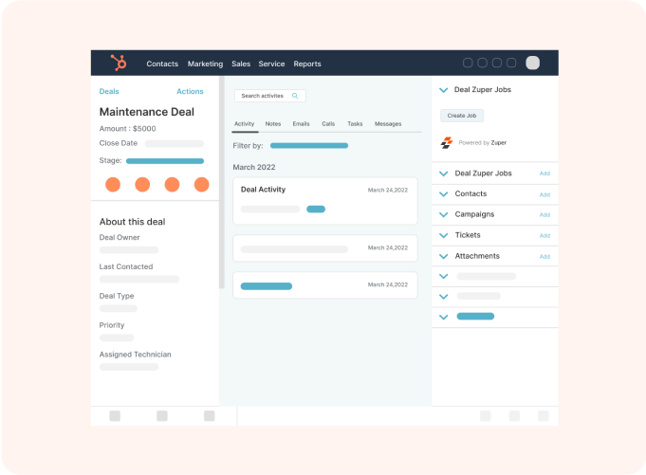Click the Deal Owner label
Screen dimensions: 646x475
tap(120, 237)
